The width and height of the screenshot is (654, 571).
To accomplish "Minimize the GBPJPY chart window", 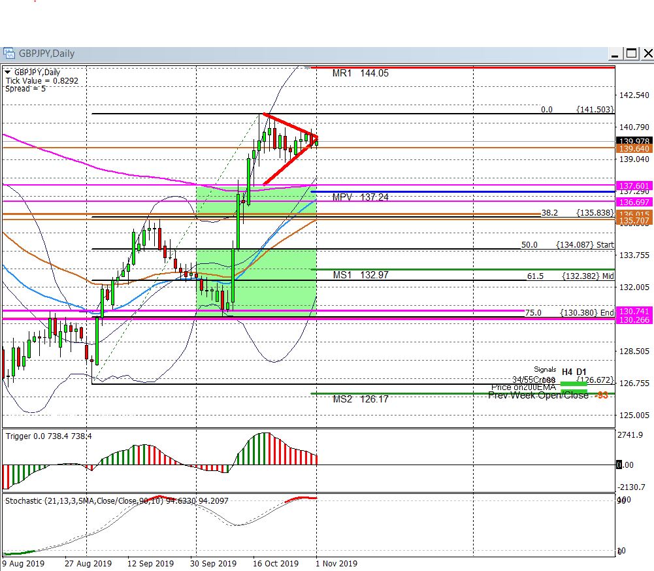I will 615,54.
